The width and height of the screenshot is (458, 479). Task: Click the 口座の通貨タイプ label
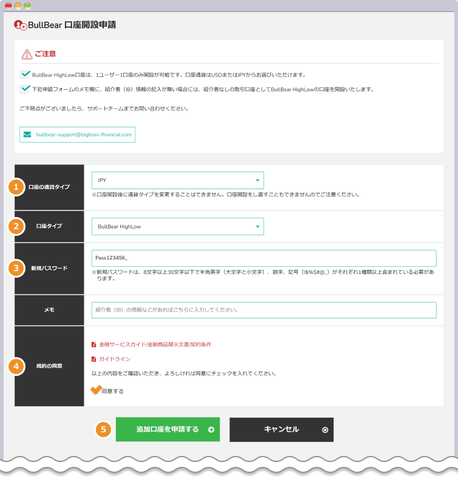tap(49, 187)
